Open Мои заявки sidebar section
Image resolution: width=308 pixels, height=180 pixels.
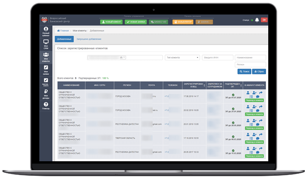tap(46, 69)
